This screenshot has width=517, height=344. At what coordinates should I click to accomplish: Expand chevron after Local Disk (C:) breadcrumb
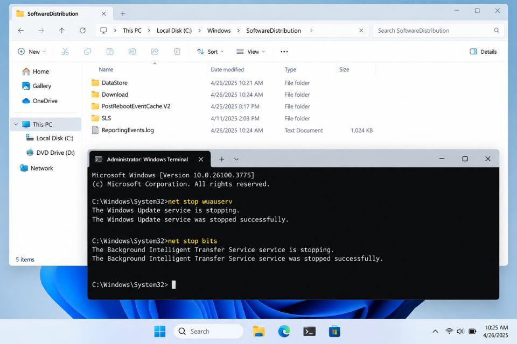coord(199,31)
